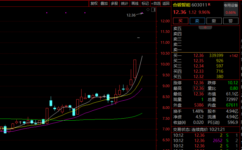Open the 复权 adjustment menu

pyautogui.click(x=94, y=3)
